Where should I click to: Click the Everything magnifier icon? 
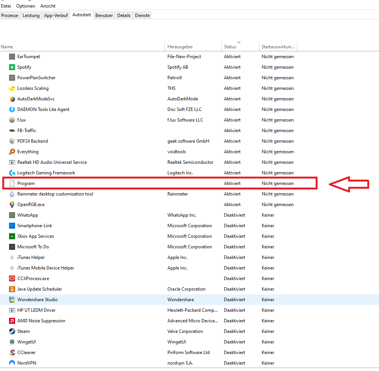click(x=12, y=152)
